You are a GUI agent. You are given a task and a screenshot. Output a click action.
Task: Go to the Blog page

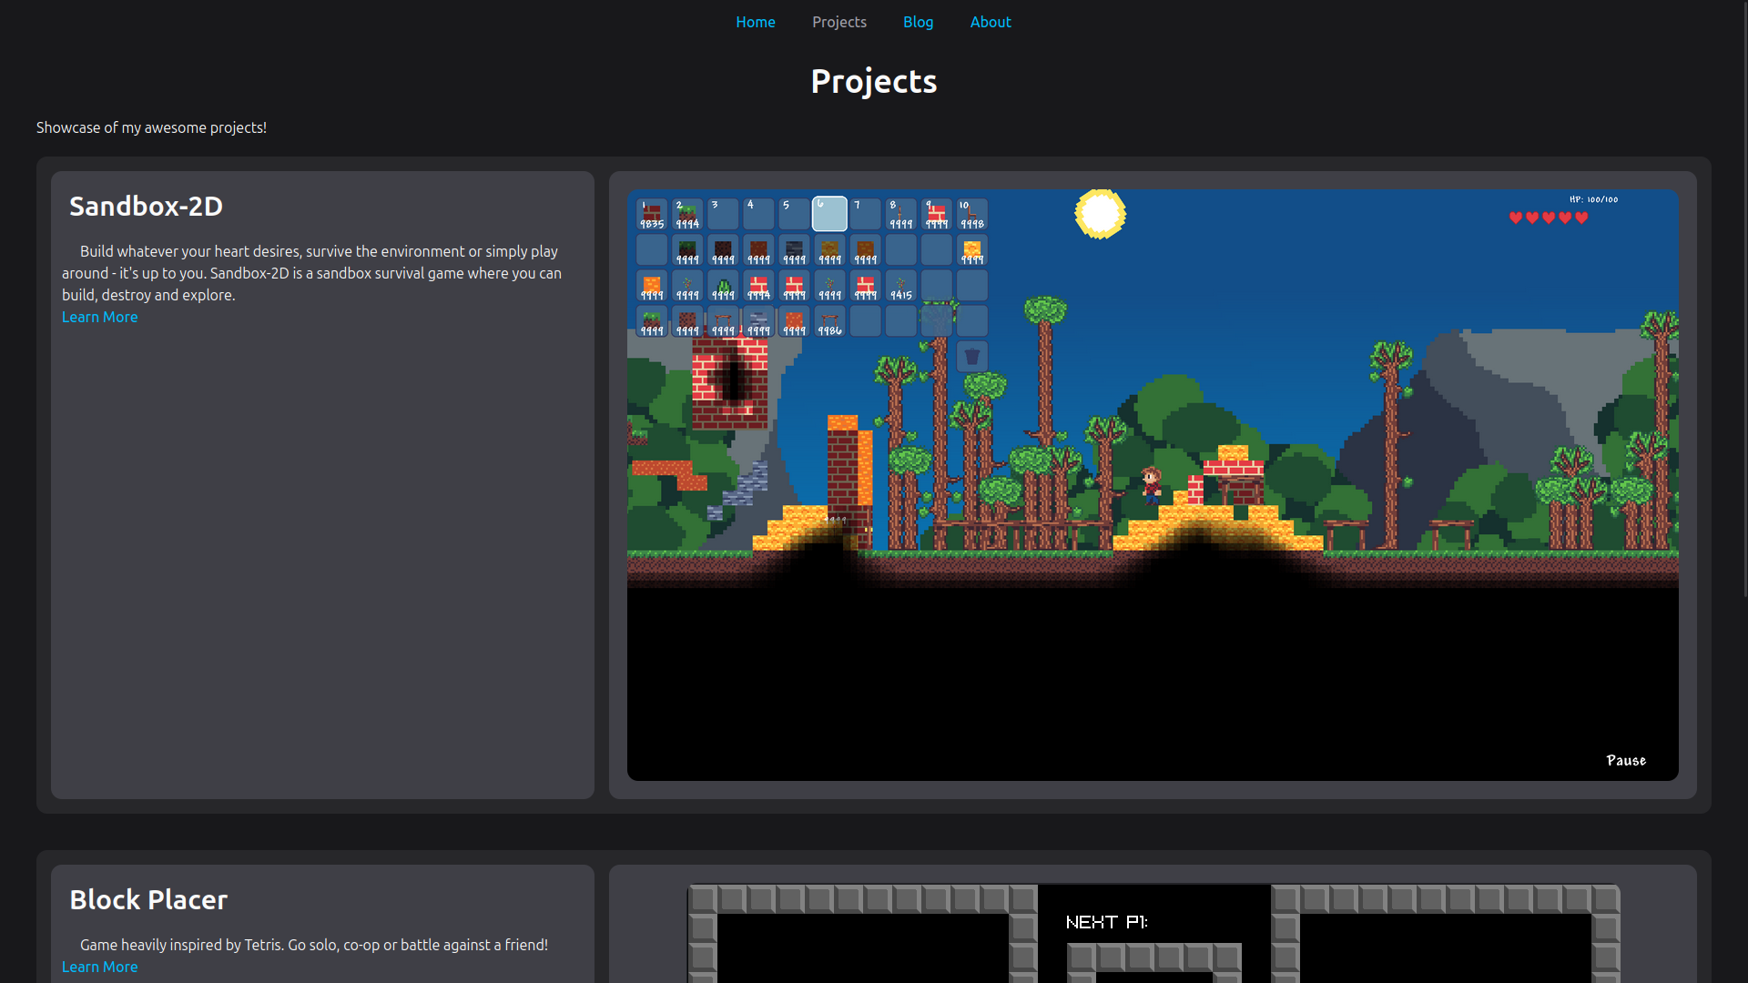pos(918,22)
